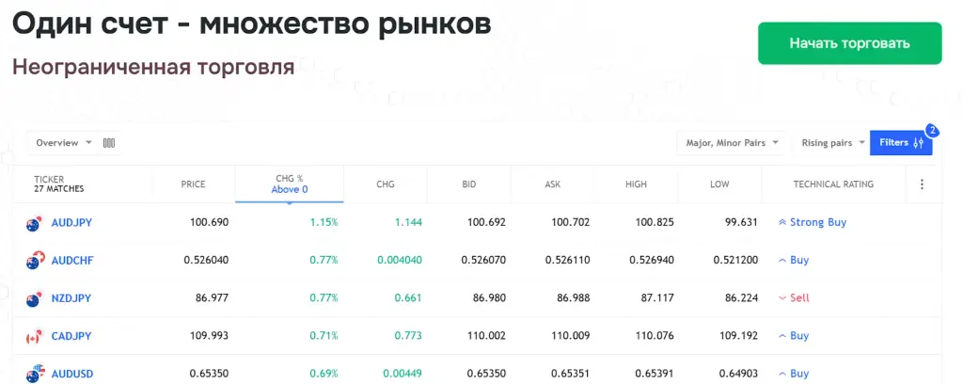Sort by the PRICE column header
The image size is (963, 384).
(x=193, y=184)
